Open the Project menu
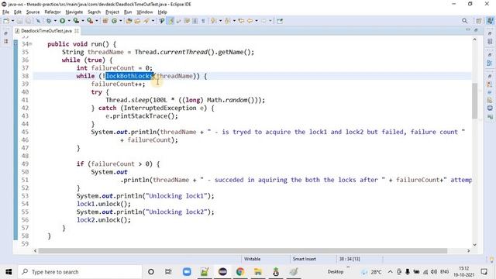Viewport: 496px width, 279px height. [112, 12]
